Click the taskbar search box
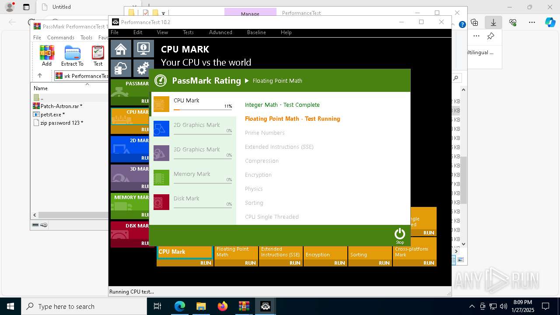The width and height of the screenshot is (560, 315). 84,306
